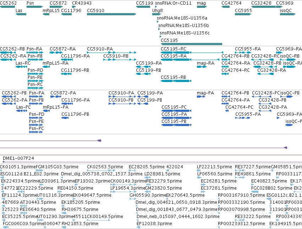Click the RE33222.5prime EST label
Image resolution: width=302 pixels, height=229 pixels.
pyautogui.click(x=253, y=217)
